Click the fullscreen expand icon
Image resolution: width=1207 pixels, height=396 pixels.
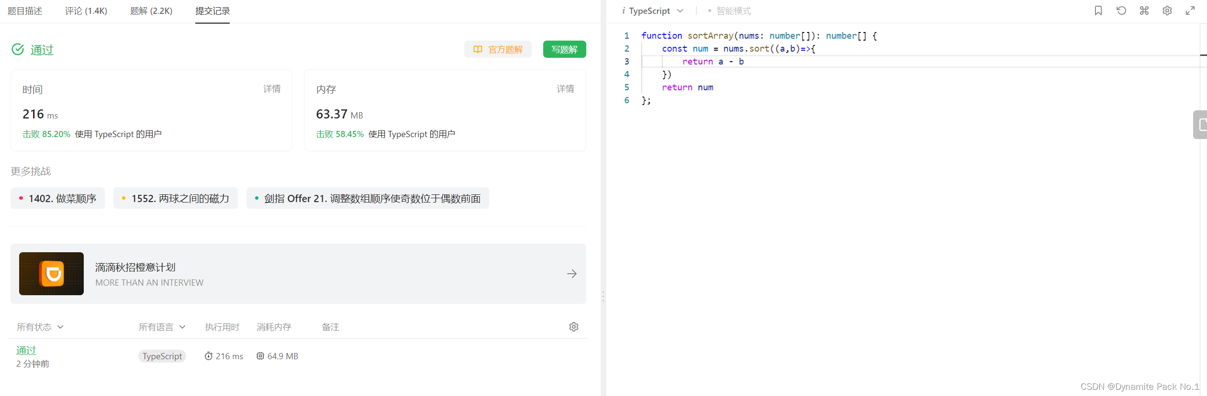(1190, 11)
